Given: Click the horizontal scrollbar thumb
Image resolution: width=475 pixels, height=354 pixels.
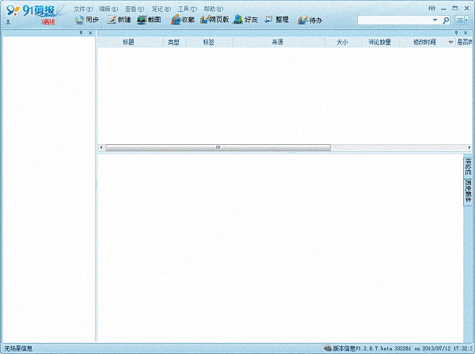Looking at the screenshot, I should pos(218,147).
